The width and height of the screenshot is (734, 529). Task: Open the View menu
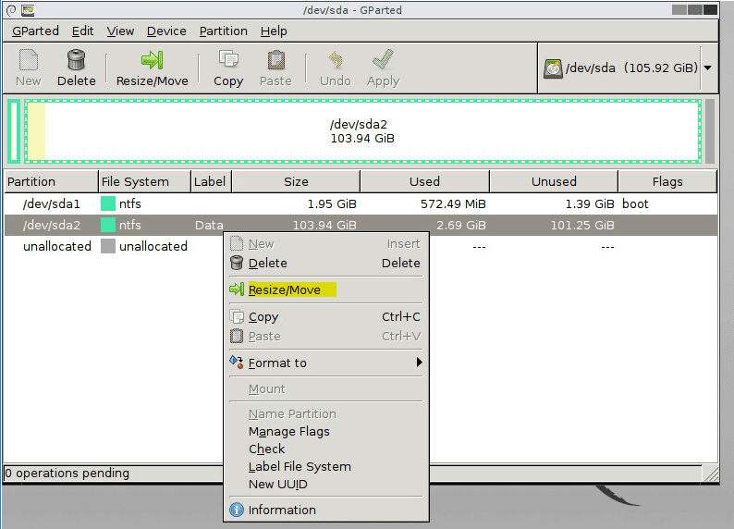click(120, 31)
